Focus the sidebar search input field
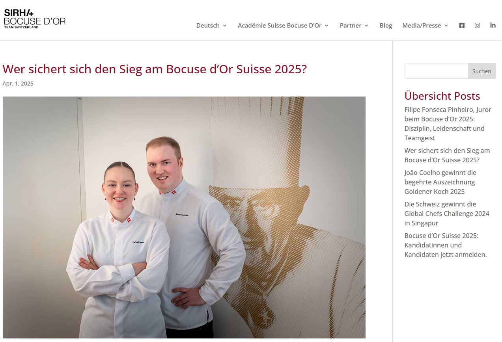 pyautogui.click(x=436, y=71)
